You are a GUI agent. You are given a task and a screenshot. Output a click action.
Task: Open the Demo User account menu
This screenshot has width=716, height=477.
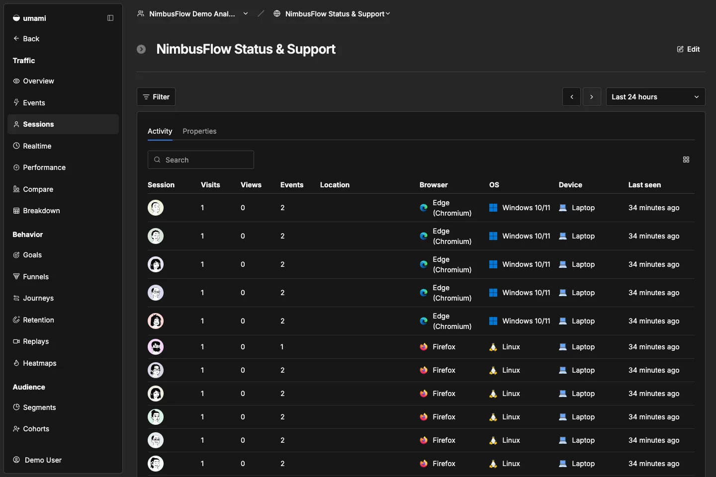63,460
